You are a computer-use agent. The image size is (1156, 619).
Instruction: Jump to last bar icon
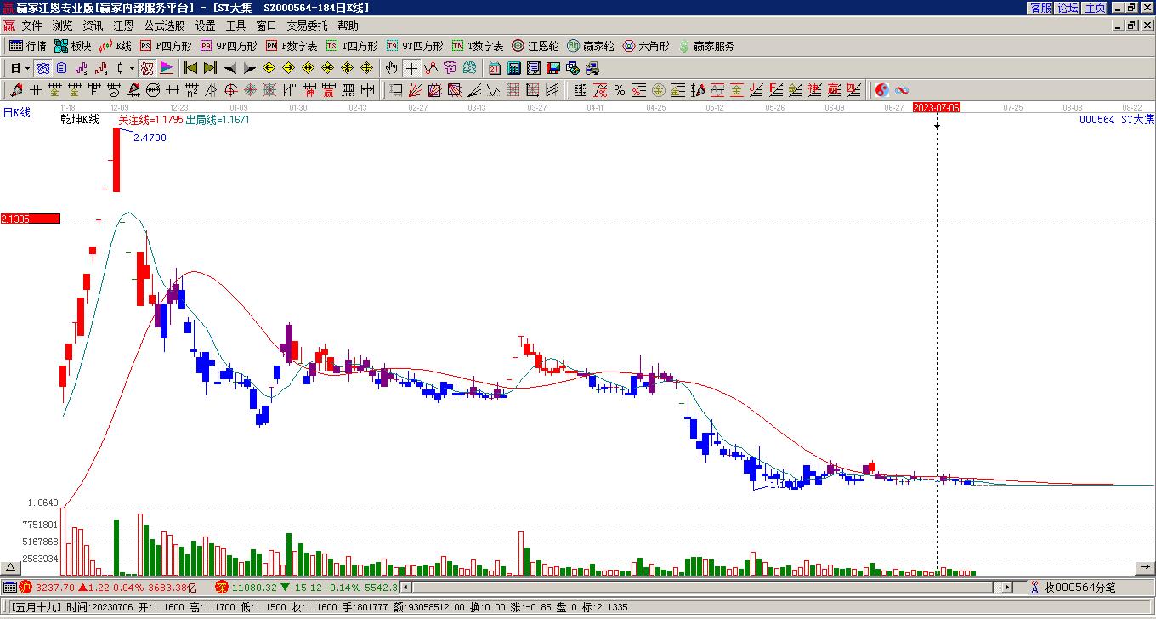210,68
